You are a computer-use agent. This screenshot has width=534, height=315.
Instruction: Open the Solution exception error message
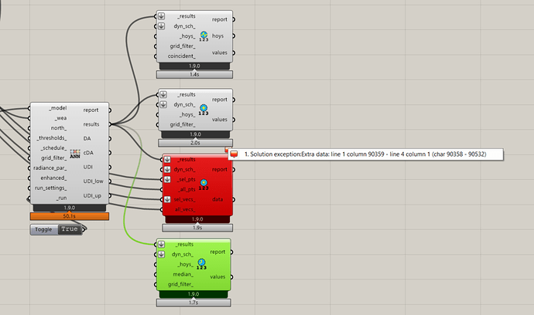click(371, 154)
